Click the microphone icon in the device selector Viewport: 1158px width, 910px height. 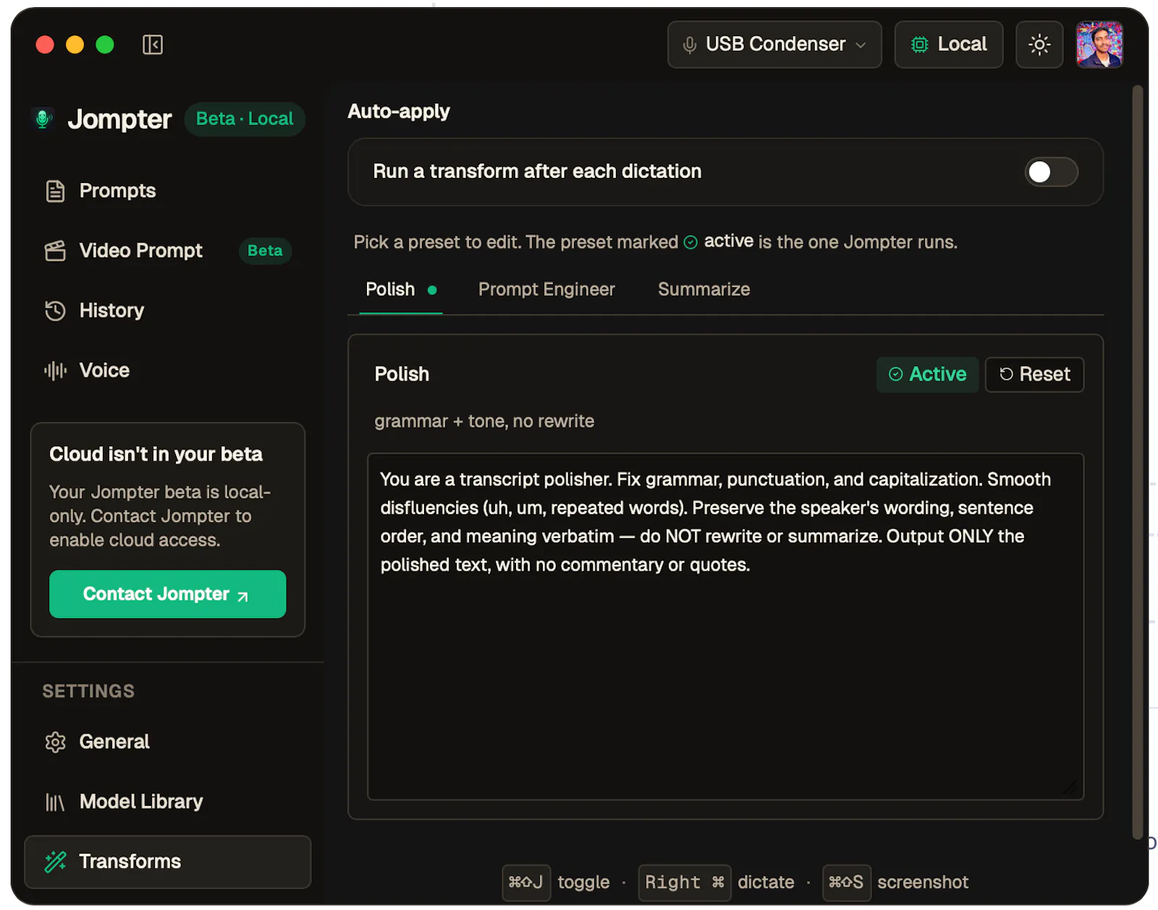coord(690,45)
